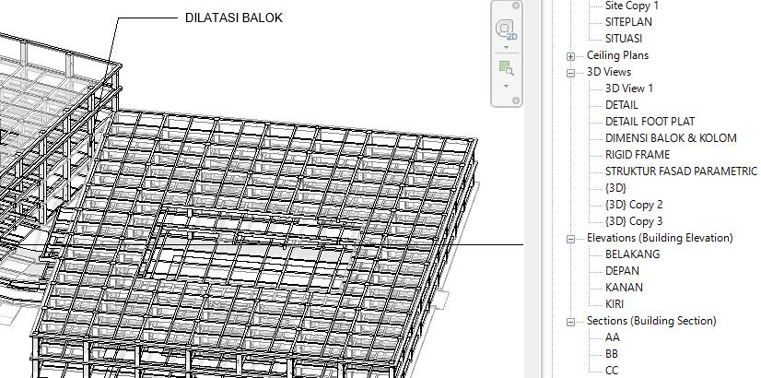Open zoom options dropdown arrow in navigation bar
Screen dimensions: 761x378
tap(506, 86)
